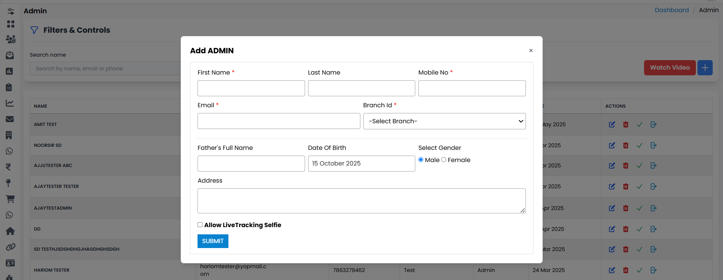Image resolution: width=723 pixels, height=280 pixels.
Task: Click into the Address text area
Action: point(361,200)
